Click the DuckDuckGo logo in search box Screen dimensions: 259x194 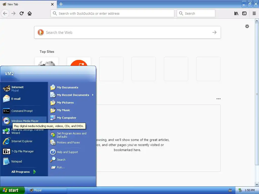(41, 32)
